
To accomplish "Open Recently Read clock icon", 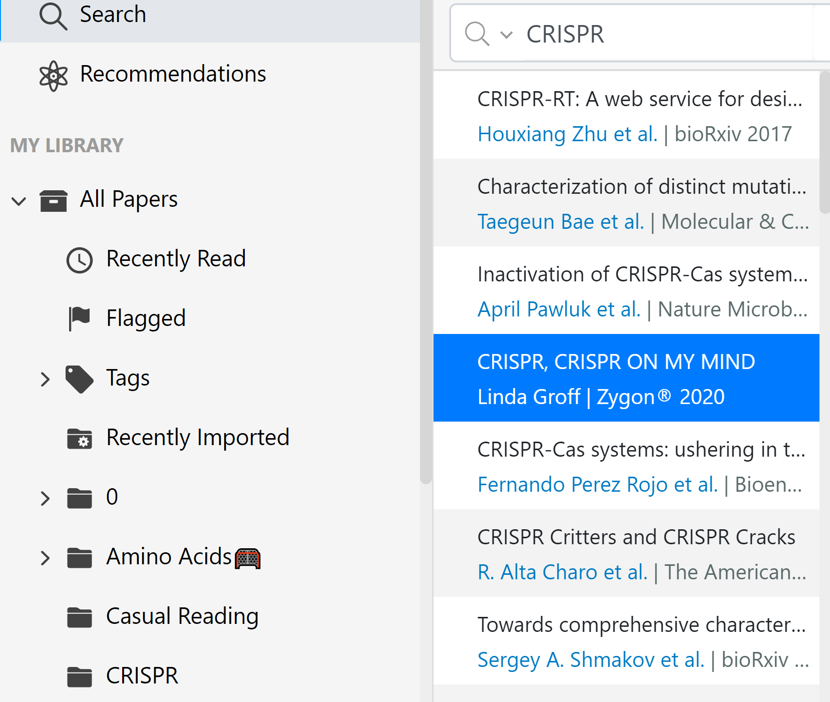I will click(80, 260).
